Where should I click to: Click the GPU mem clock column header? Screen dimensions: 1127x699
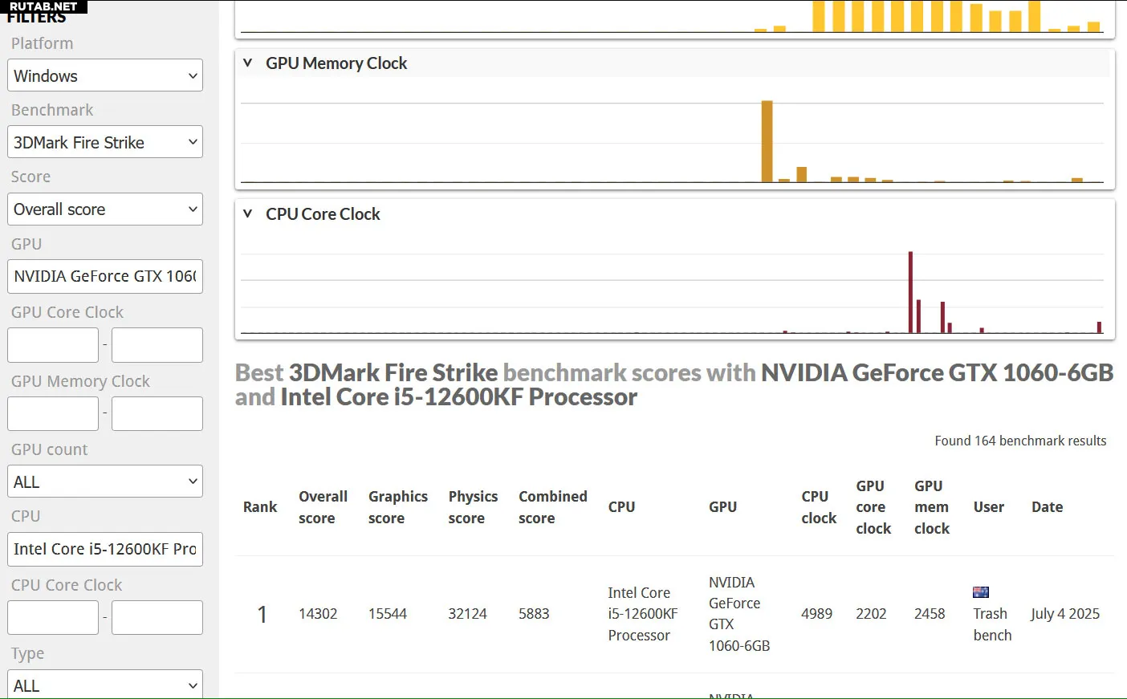click(x=932, y=507)
